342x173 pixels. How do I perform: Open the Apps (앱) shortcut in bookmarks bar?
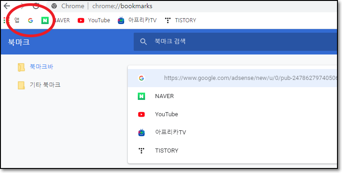click(11, 20)
